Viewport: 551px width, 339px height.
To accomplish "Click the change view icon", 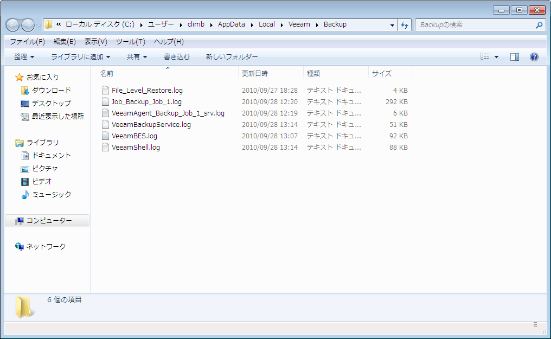I will 485,56.
